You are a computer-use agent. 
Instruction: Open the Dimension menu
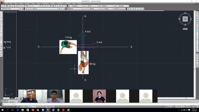pos(45,3)
